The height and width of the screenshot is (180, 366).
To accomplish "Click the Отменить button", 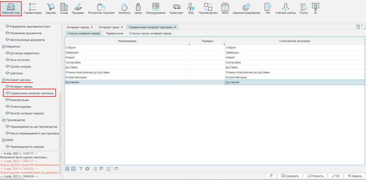I will tap(316, 176).
